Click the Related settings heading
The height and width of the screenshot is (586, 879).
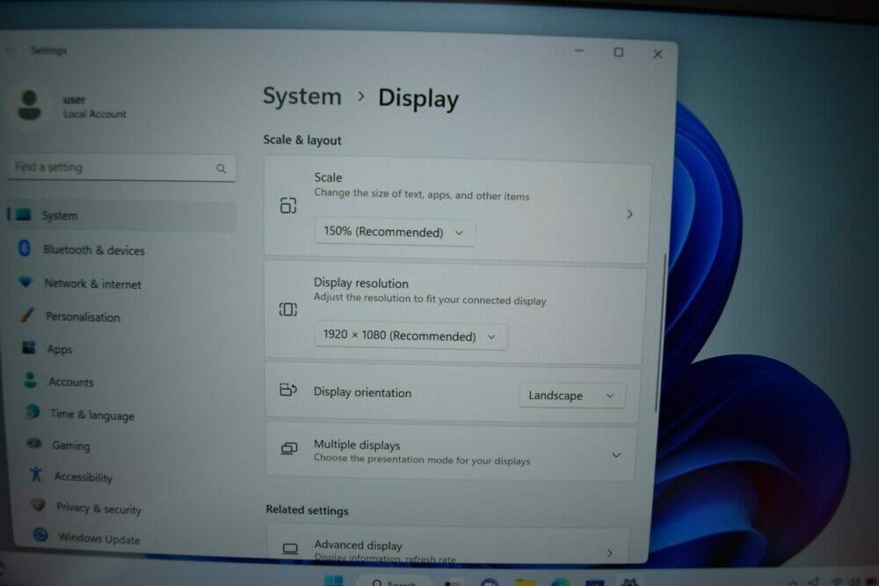point(307,510)
